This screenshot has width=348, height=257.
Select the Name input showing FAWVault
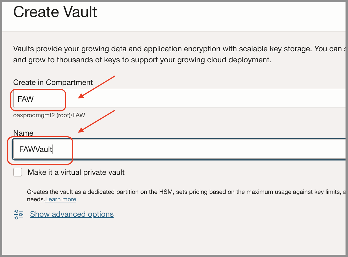[x=41, y=149]
